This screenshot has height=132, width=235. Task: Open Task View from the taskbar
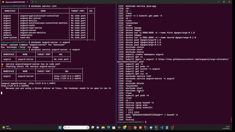(x=93, y=128)
